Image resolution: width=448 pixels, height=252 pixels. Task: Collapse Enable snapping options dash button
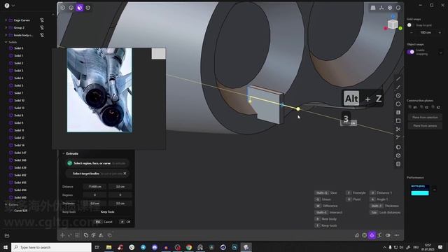click(x=441, y=52)
